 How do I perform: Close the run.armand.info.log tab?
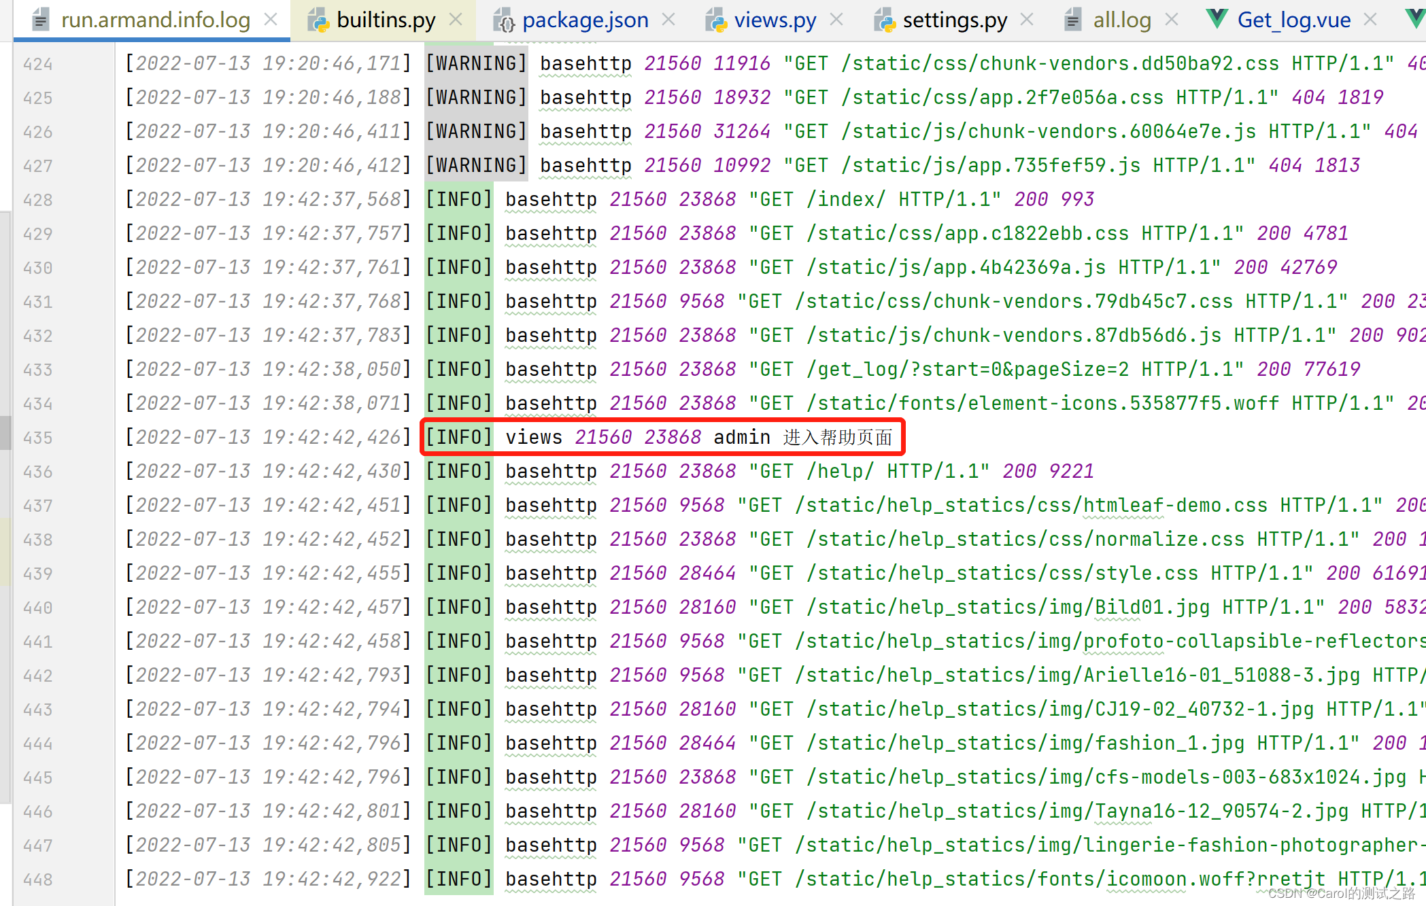tap(271, 20)
